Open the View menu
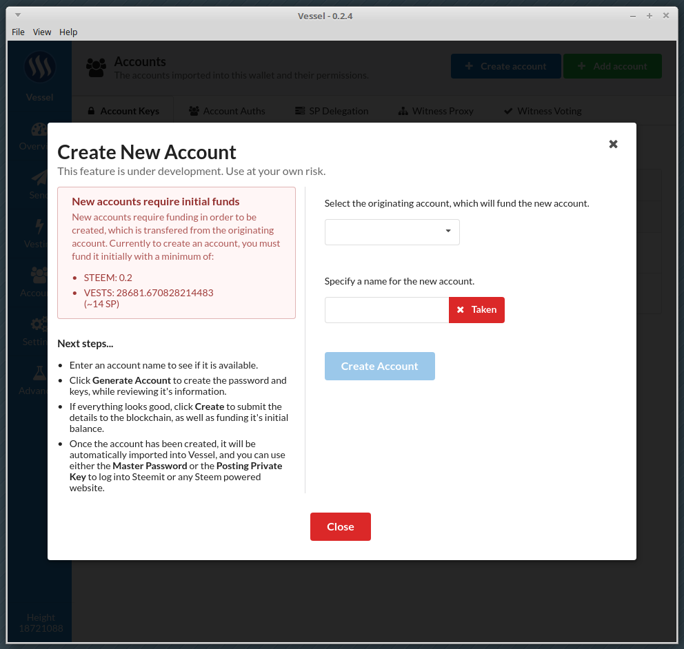Viewport: 684px width, 649px height. click(42, 32)
